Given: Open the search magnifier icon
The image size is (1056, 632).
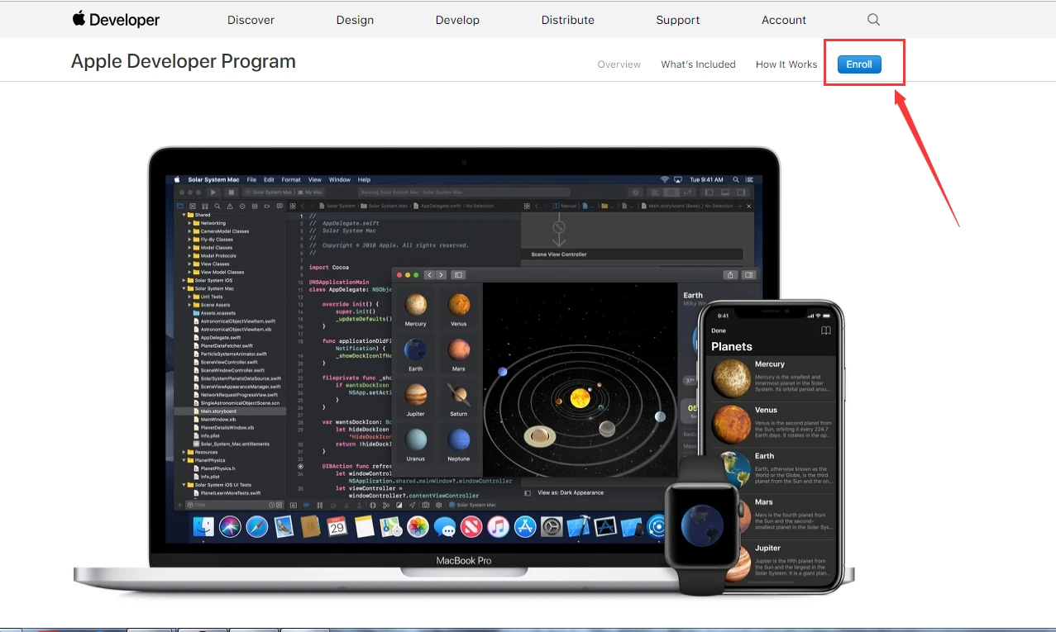Looking at the screenshot, I should tap(873, 20).
